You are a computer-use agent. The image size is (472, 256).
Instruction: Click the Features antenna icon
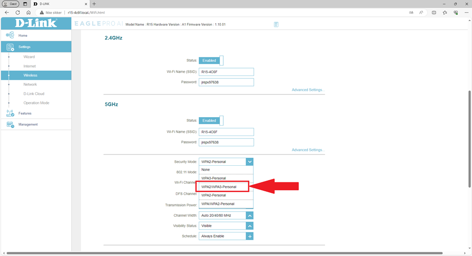[x=10, y=113]
